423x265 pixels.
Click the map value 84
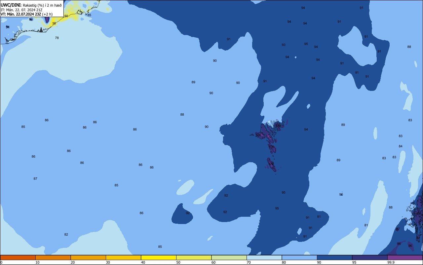[x=401, y=146]
